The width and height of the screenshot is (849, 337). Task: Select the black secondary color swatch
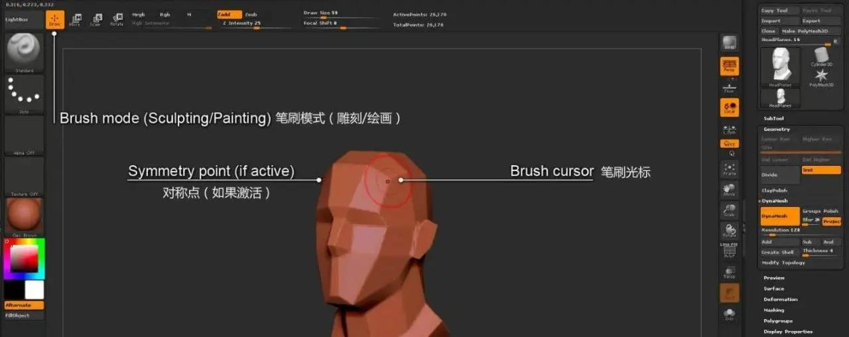[14, 290]
